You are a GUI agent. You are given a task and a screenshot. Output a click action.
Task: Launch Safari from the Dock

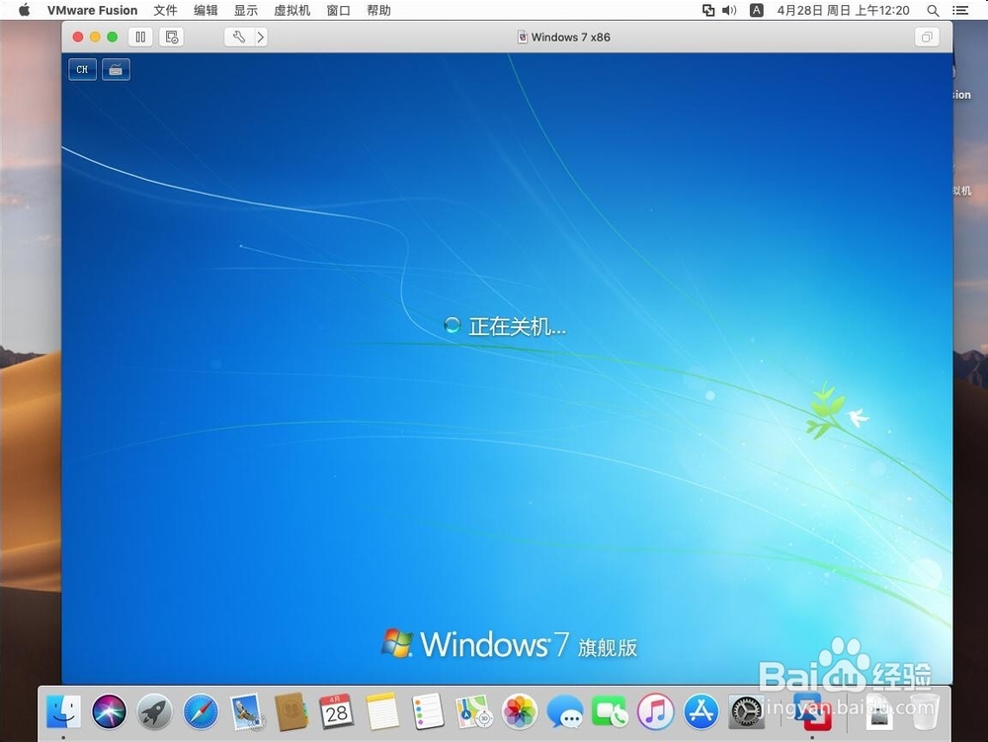201,710
